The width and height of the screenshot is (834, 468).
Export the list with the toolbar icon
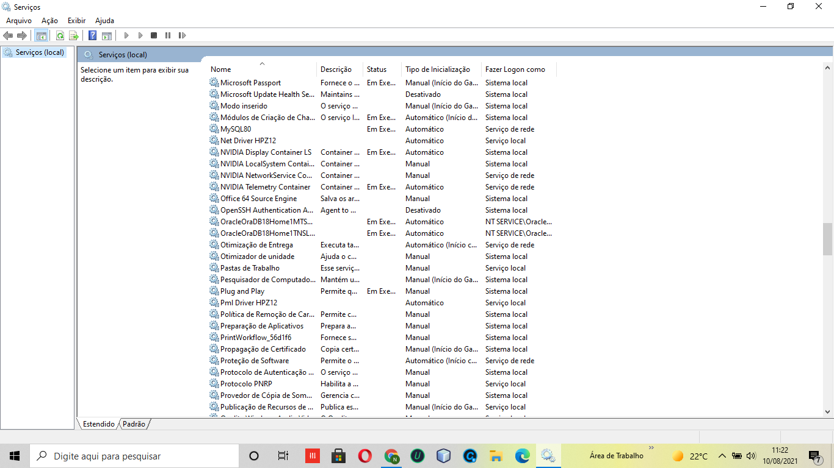[x=74, y=35]
